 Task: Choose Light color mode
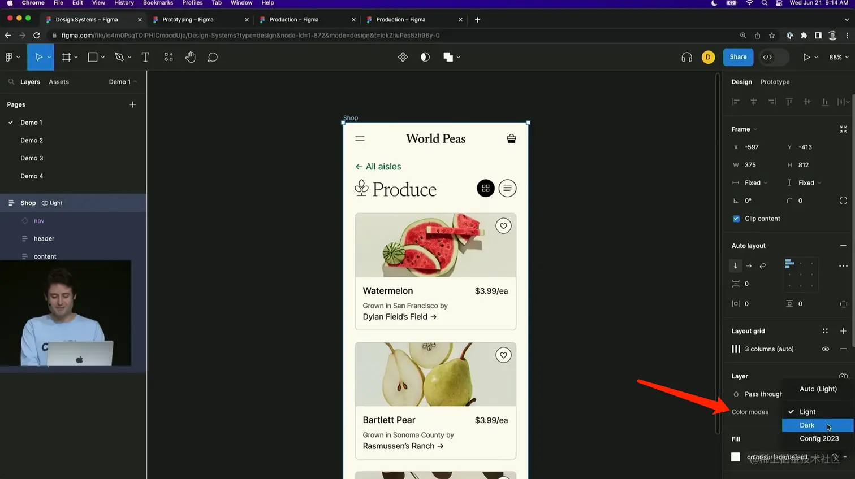818,412
